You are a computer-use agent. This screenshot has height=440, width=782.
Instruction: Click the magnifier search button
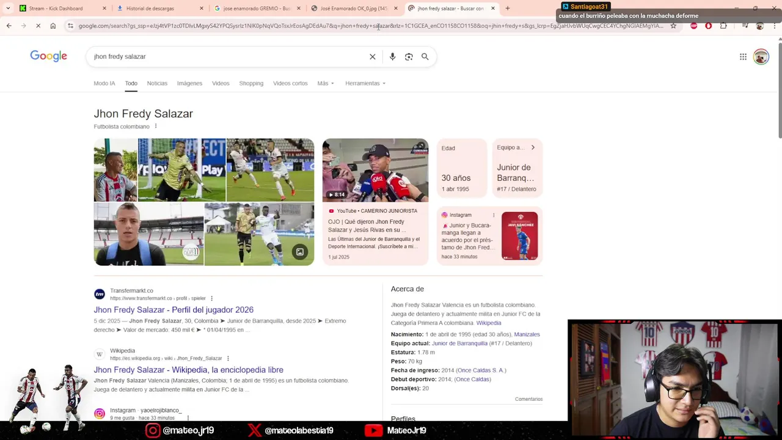[425, 56]
